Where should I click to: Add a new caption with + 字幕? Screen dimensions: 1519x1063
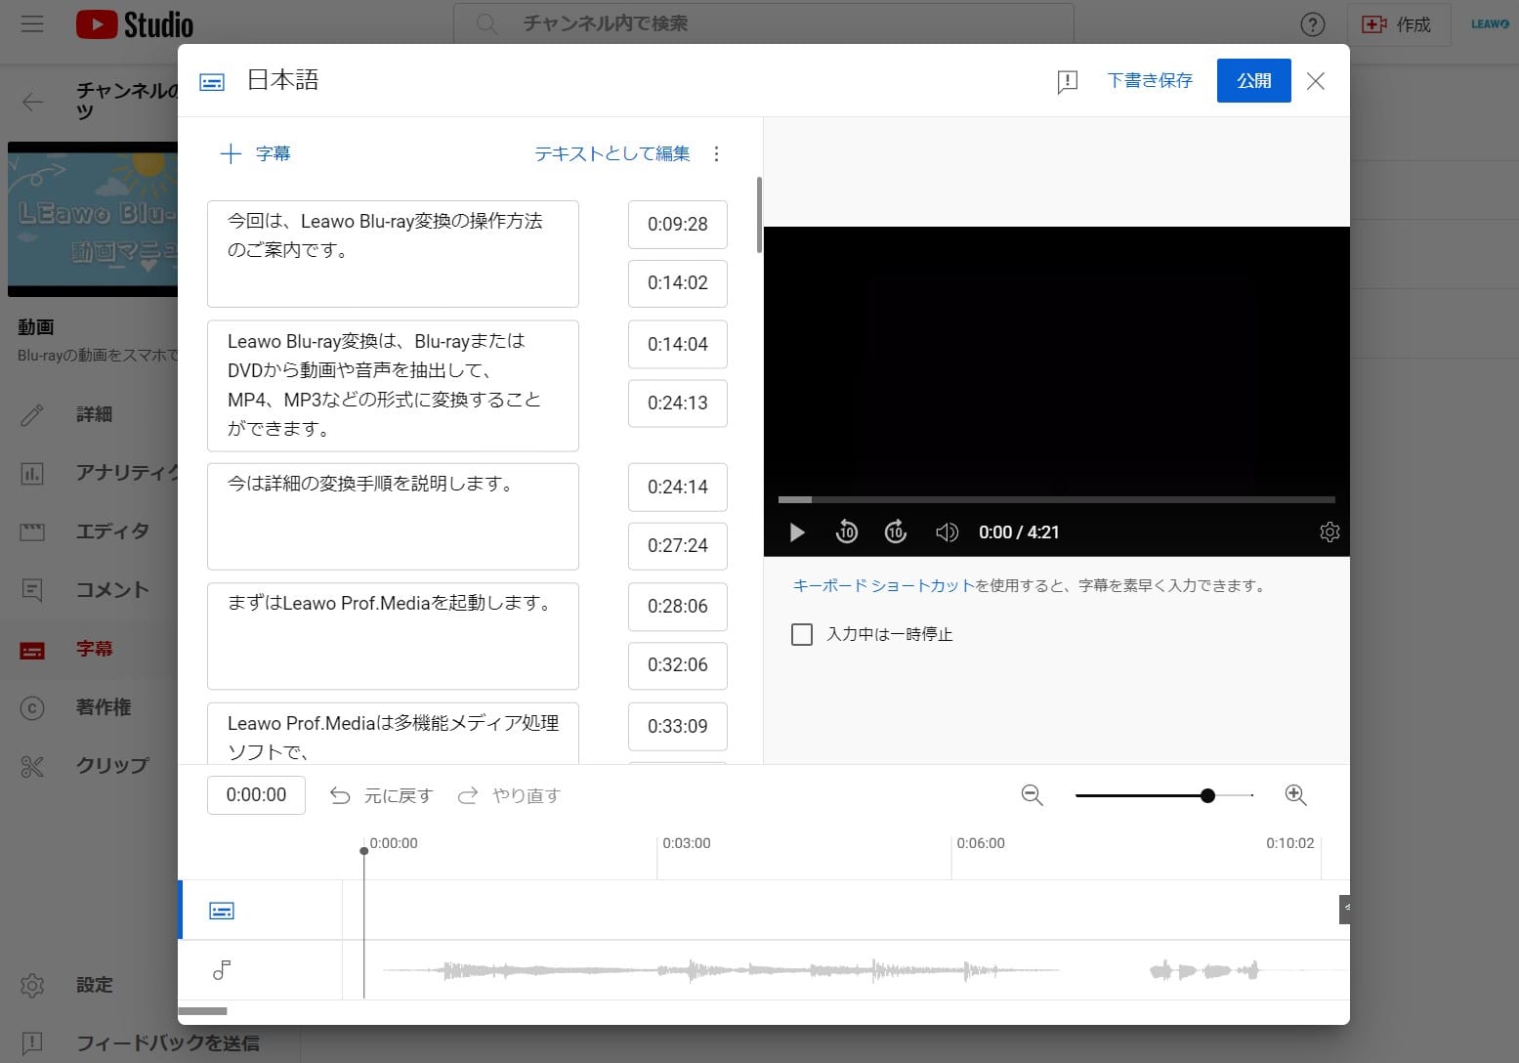pyautogui.click(x=256, y=154)
